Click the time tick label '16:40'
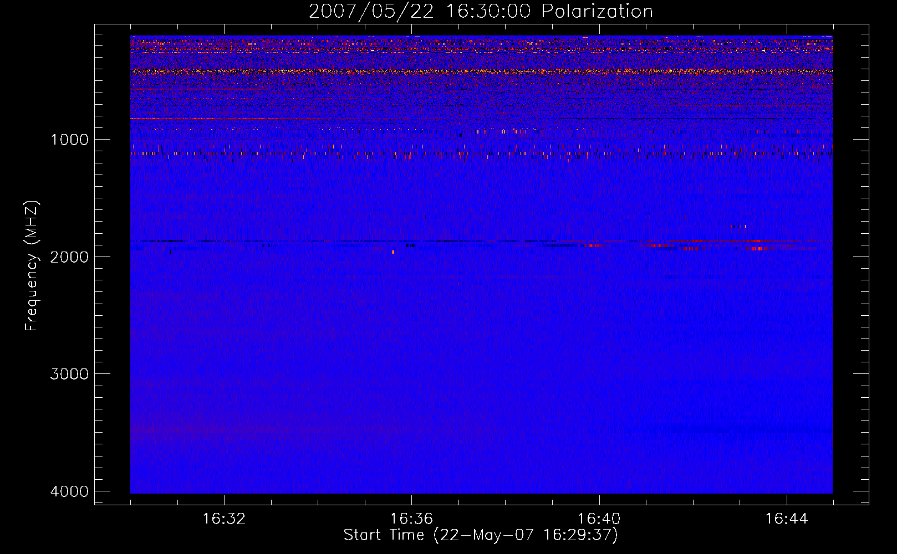Screen dimensions: 897x554 (x=599, y=519)
